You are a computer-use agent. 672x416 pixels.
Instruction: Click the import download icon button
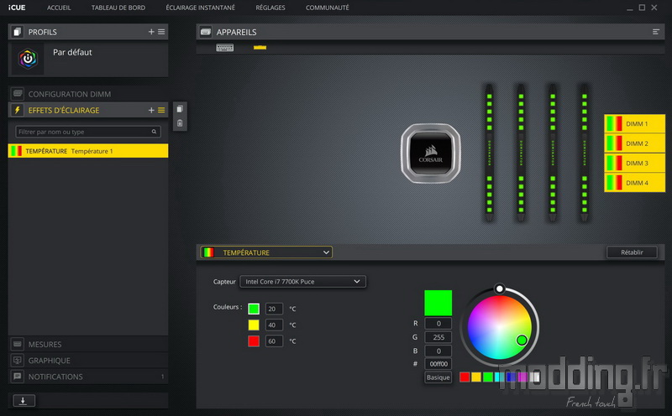click(24, 401)
